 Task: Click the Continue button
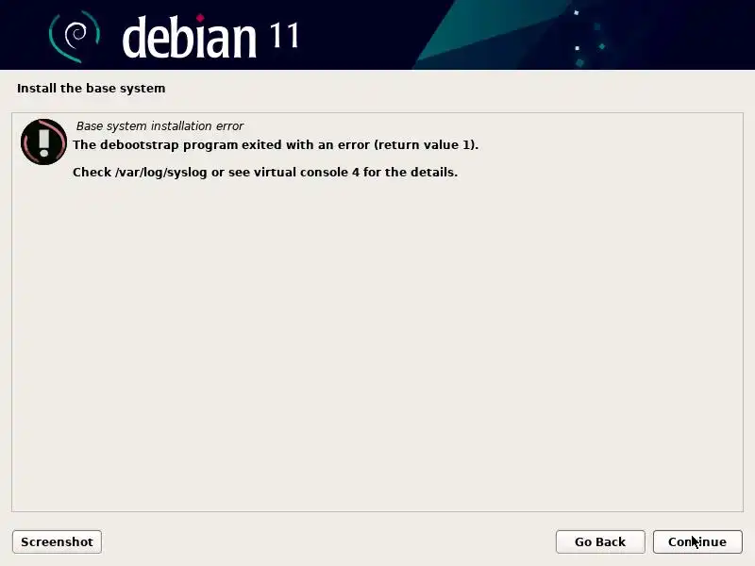[x=697, y=541]
